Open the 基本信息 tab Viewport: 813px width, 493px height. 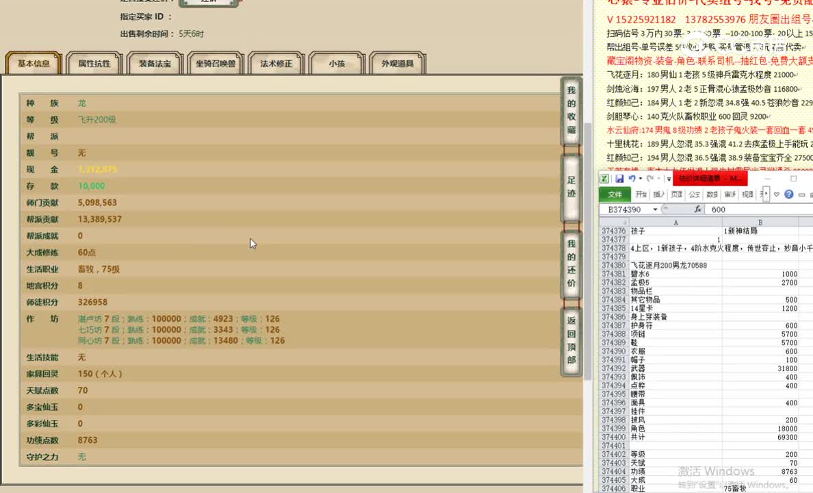[x=34, y=63]
